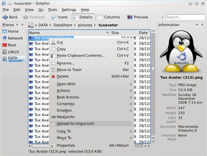Image resolution: width=207 pixels, height=156 pixels.
Task: Expand the Actions submenu
Action: tap(91, 91)
